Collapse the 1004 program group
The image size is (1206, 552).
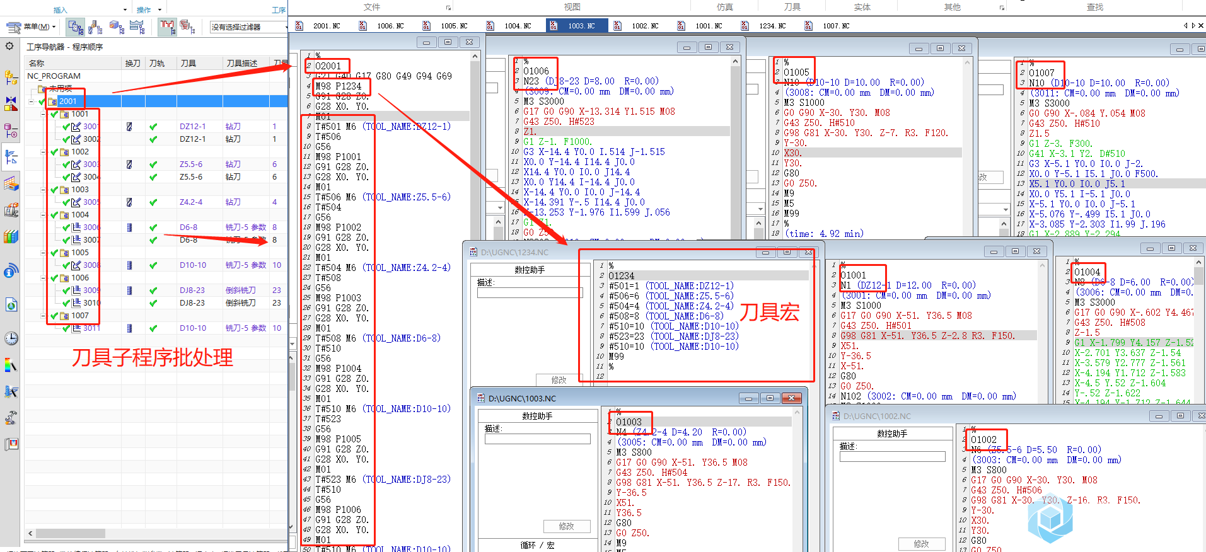pyautogui.click(x=43, y=215)
